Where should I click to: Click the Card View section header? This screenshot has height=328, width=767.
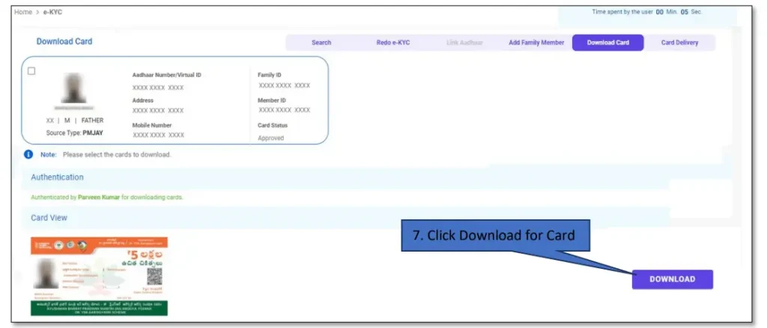point(49,217)
